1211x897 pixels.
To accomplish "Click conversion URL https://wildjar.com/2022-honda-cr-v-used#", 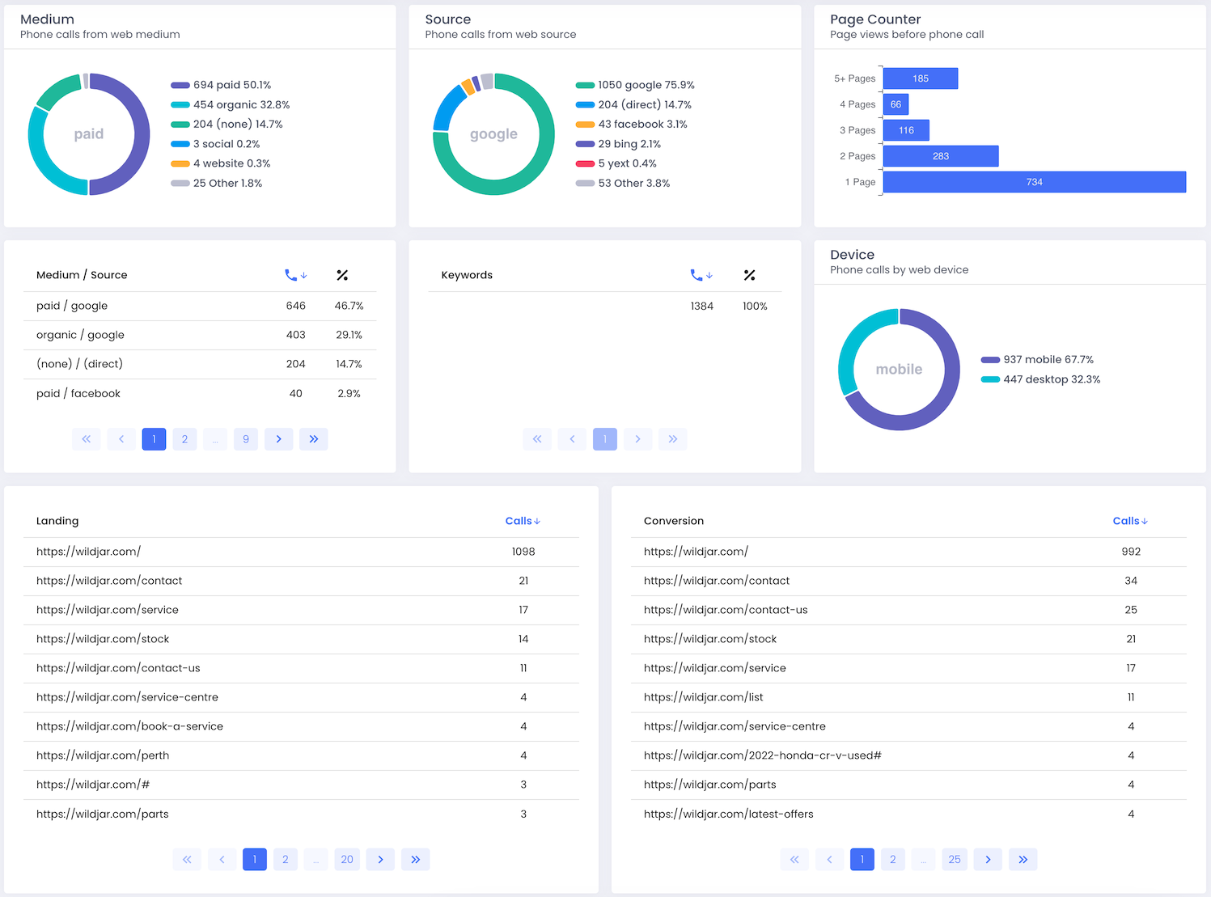I will click(763, 755).
